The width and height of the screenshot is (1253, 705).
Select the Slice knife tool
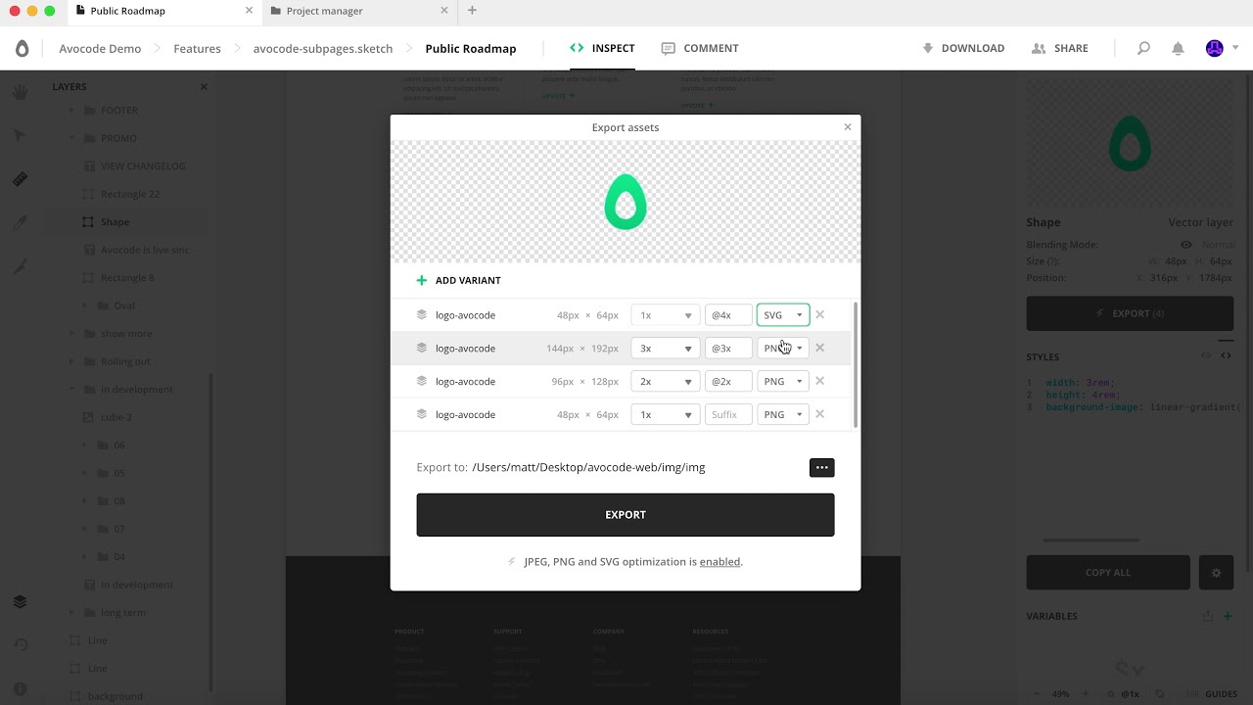click(20, 265)
